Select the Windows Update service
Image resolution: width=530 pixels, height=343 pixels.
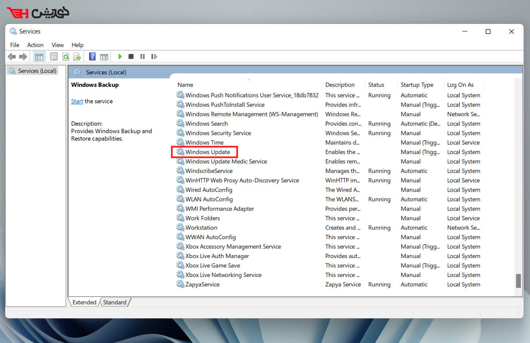(208, 152)
